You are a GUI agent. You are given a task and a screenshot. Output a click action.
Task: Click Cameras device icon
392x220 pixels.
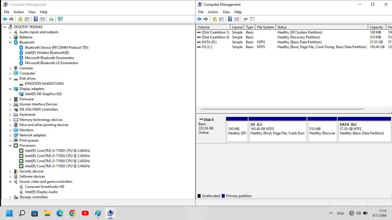[16, 68]
